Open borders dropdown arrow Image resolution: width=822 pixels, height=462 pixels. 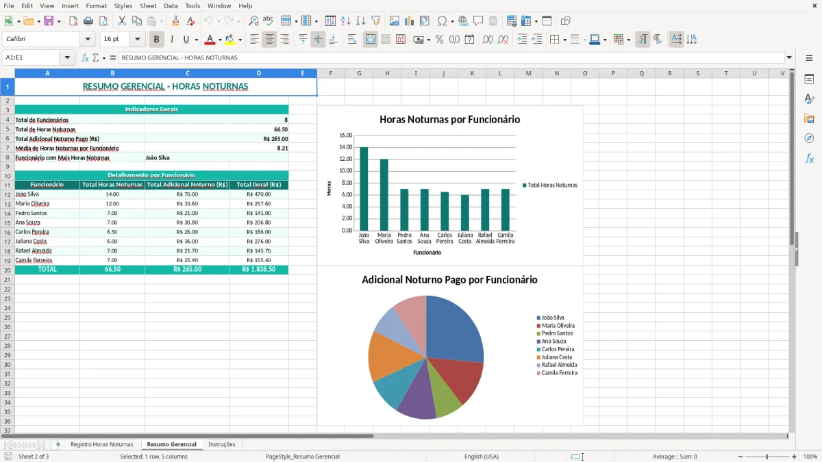point(564,40)
